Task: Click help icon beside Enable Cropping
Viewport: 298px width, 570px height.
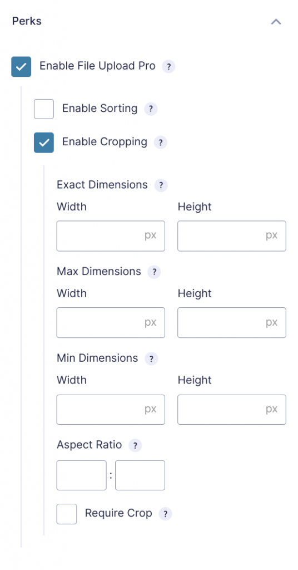Action: pos(161,142)
